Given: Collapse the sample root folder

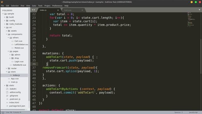Looking at the screenshot, I should click(x=3, y=14).
